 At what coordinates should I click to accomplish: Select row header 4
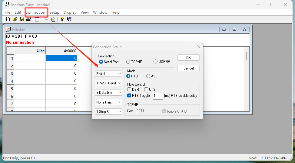point(11,81)
